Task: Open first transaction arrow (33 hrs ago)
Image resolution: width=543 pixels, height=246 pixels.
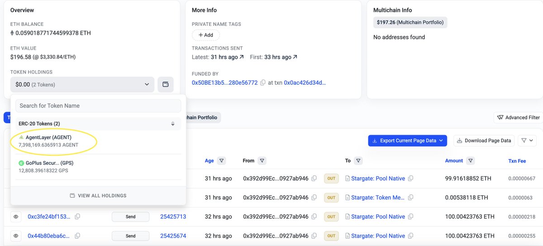Action: pyautogui.click(x=295, y=57)
